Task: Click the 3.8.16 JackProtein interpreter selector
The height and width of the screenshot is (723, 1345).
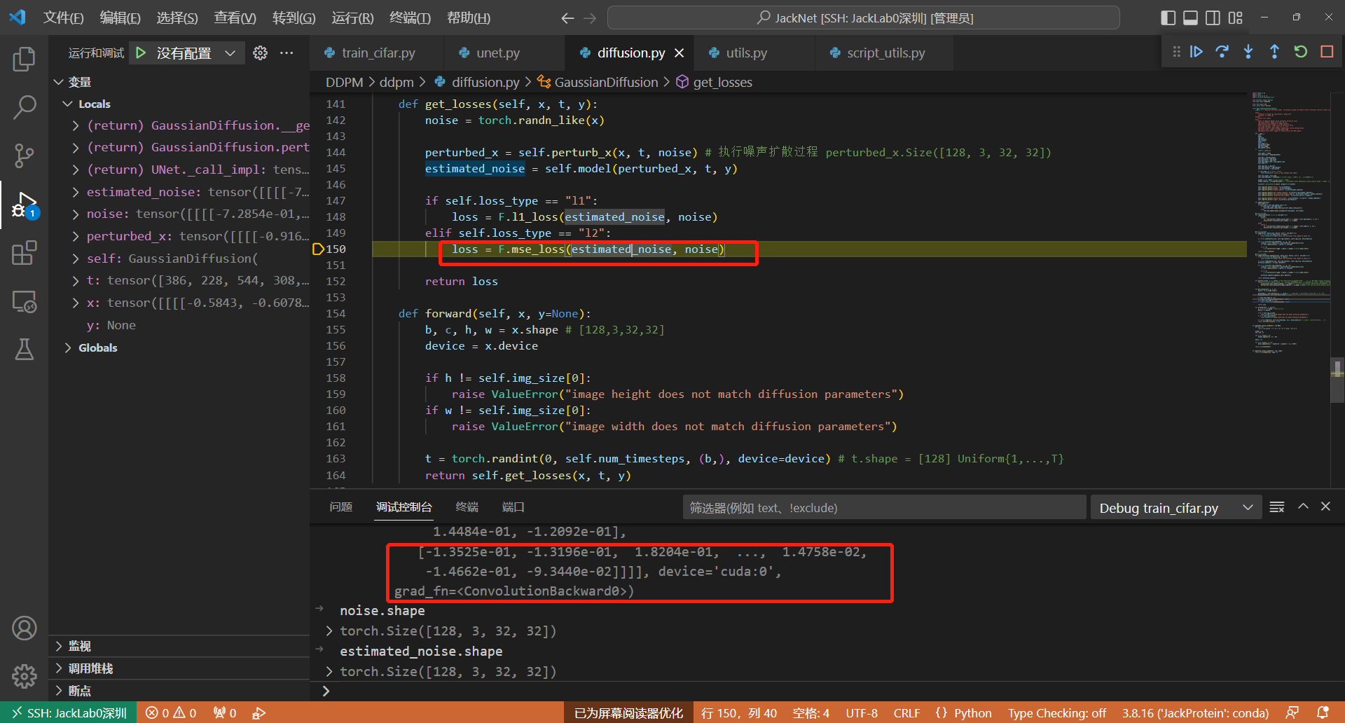Action: point(1195,712)
